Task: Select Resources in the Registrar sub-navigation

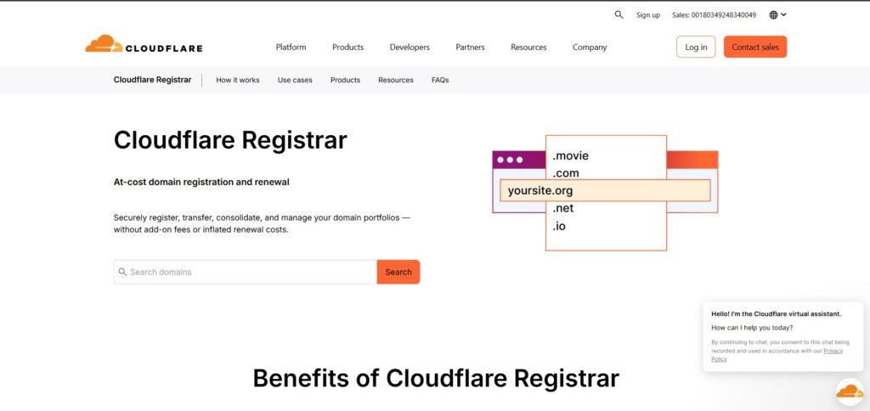Action: point(396,80)
